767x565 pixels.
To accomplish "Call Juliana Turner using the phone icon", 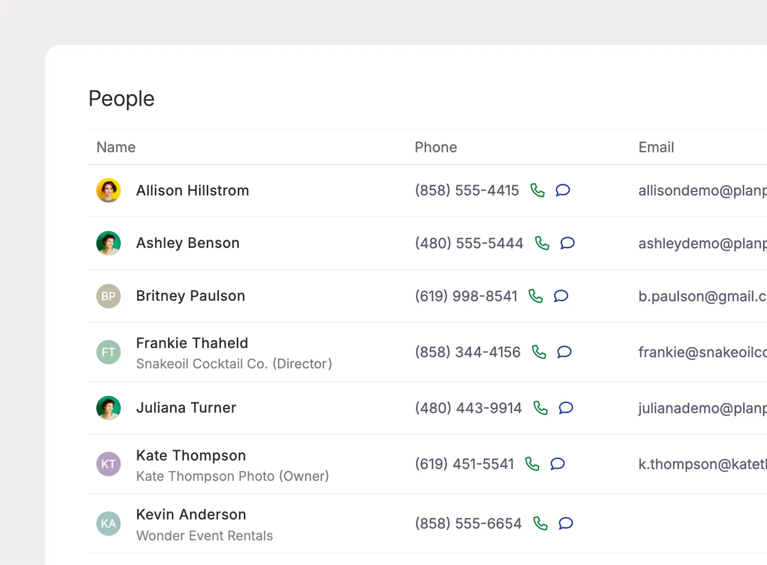I will coord(541,408).
